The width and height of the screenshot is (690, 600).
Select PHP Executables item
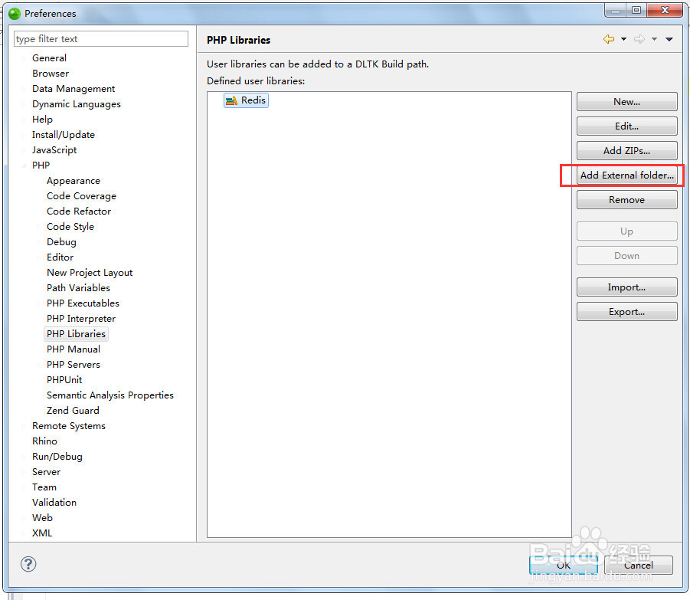click(83, 303)
